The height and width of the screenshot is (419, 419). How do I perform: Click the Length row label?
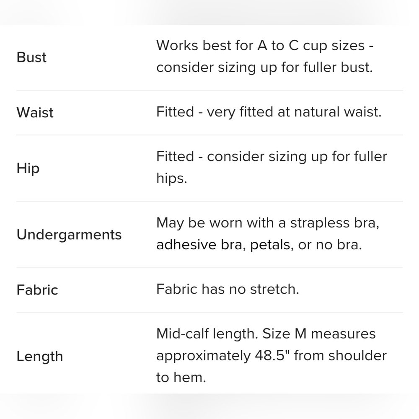pos(40,357)
